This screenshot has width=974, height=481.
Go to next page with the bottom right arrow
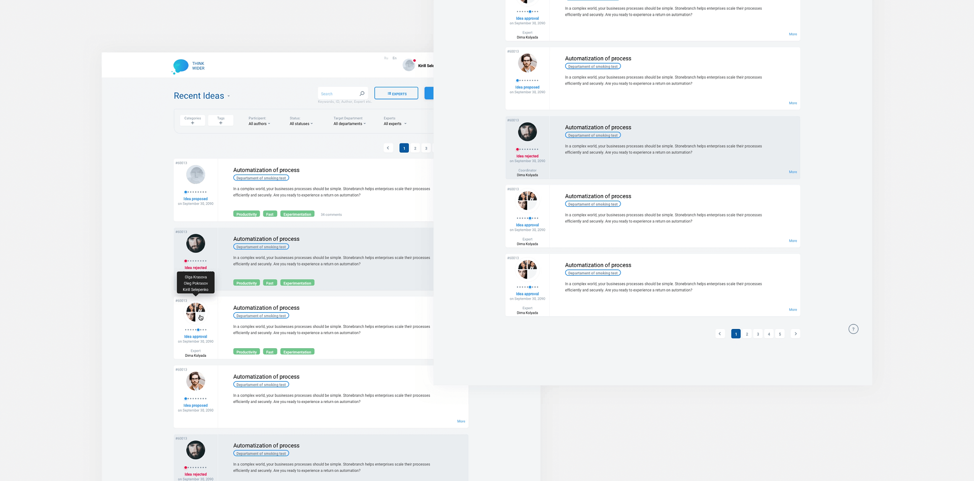click(x=795, y=334)
